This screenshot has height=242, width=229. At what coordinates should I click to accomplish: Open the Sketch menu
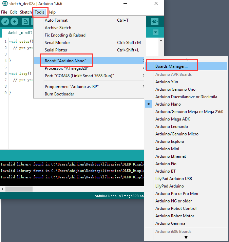[26, 12]
